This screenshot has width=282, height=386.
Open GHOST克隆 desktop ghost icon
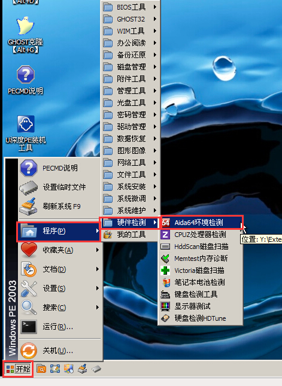tap(25, 35)
